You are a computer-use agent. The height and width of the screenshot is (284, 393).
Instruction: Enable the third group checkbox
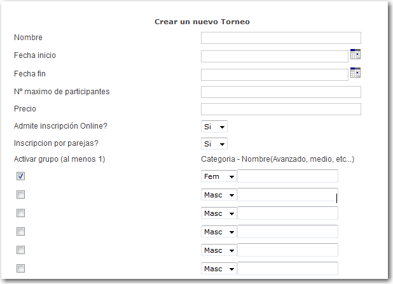(20, 213)
